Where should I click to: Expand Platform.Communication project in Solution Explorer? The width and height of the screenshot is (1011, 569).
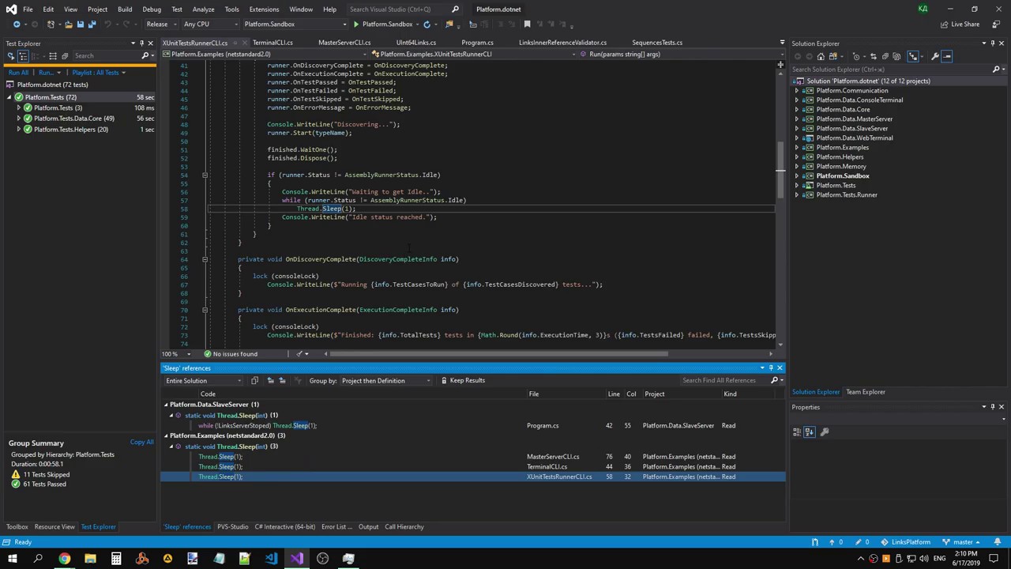pos(797,91)
